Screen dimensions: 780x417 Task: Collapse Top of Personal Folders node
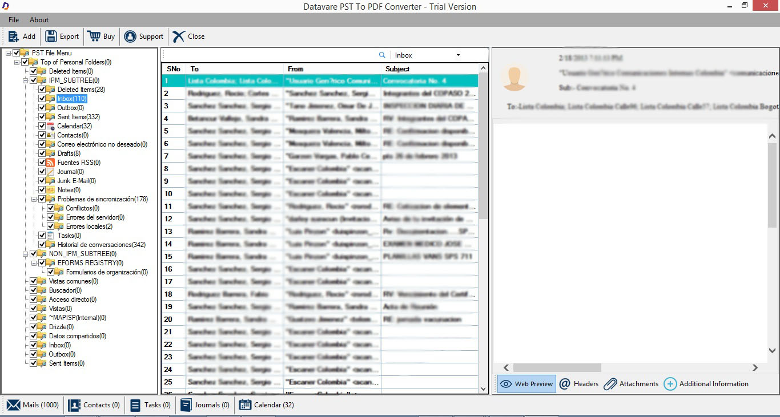pyautogui.click(x=17, y=62)
